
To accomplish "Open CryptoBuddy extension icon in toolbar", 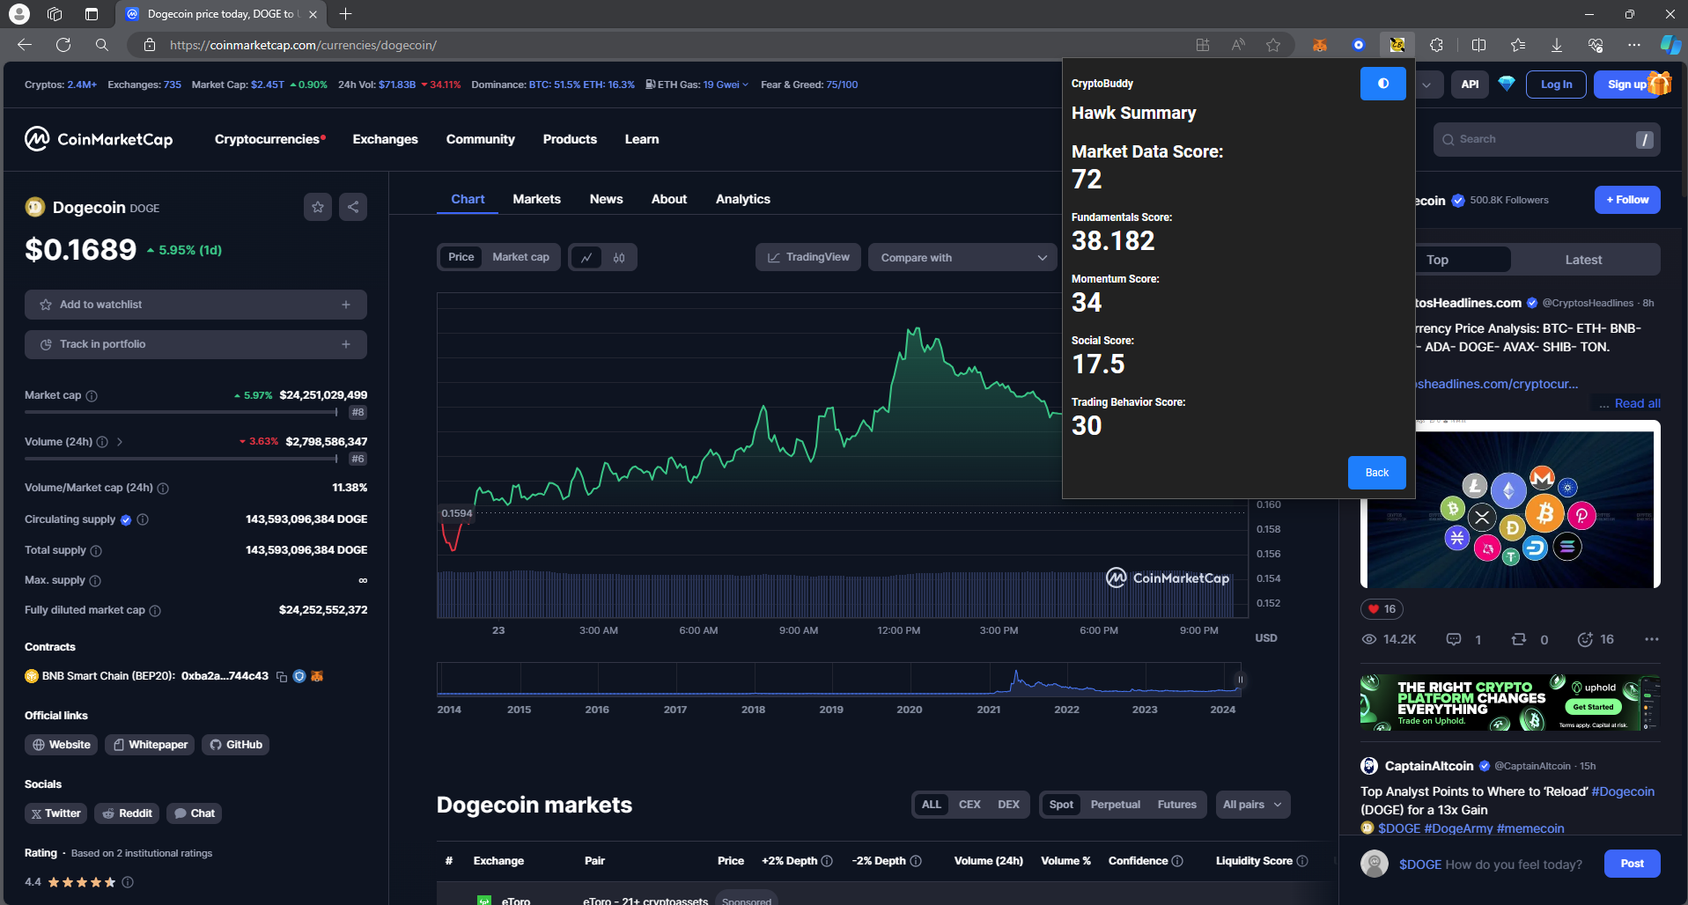I will tap(1397, 45).
